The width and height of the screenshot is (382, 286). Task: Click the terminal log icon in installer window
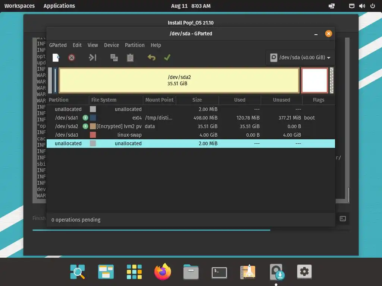343,219
